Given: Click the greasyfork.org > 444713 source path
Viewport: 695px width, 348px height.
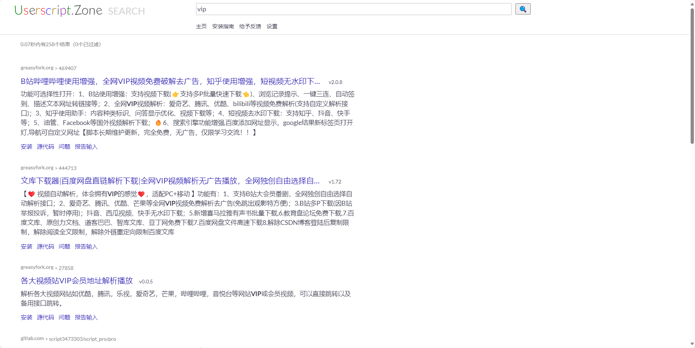Looking at the screenshot, I should coord(48,168).
